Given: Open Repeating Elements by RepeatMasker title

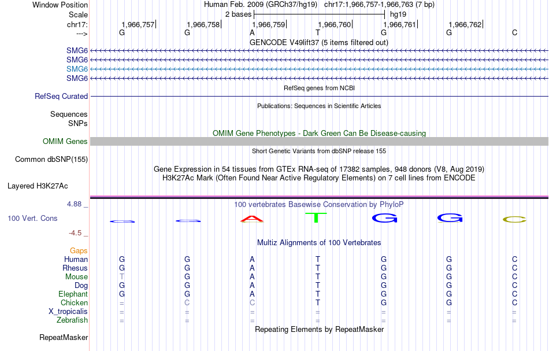Looking at the screenshot, I should pyautogui.click(x=320, y=329).
